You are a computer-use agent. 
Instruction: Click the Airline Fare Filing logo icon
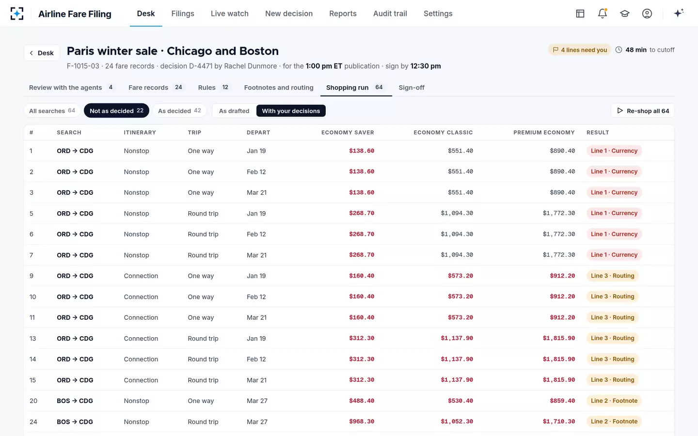pyautogui.click(x=17, y=14)
